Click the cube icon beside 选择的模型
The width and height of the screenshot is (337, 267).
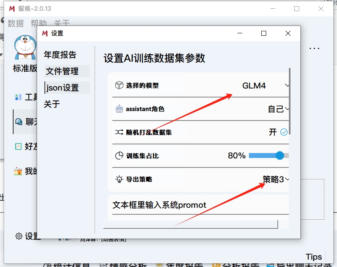click(x=119, y=85)
